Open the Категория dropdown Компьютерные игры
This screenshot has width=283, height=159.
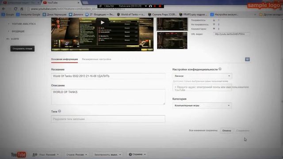click(x=202, y=106)
